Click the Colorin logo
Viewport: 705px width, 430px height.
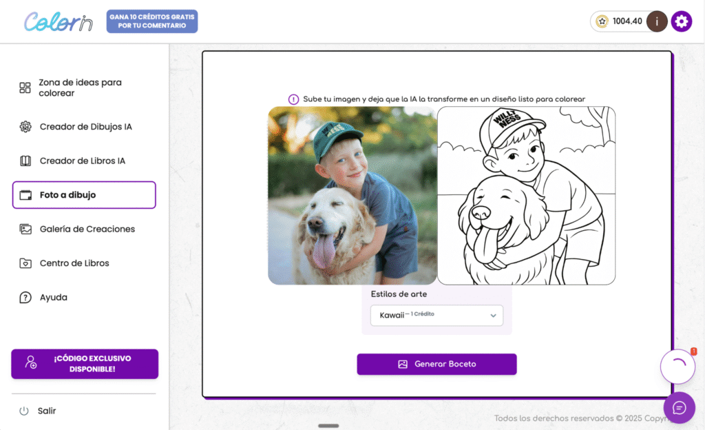point(58,21)
